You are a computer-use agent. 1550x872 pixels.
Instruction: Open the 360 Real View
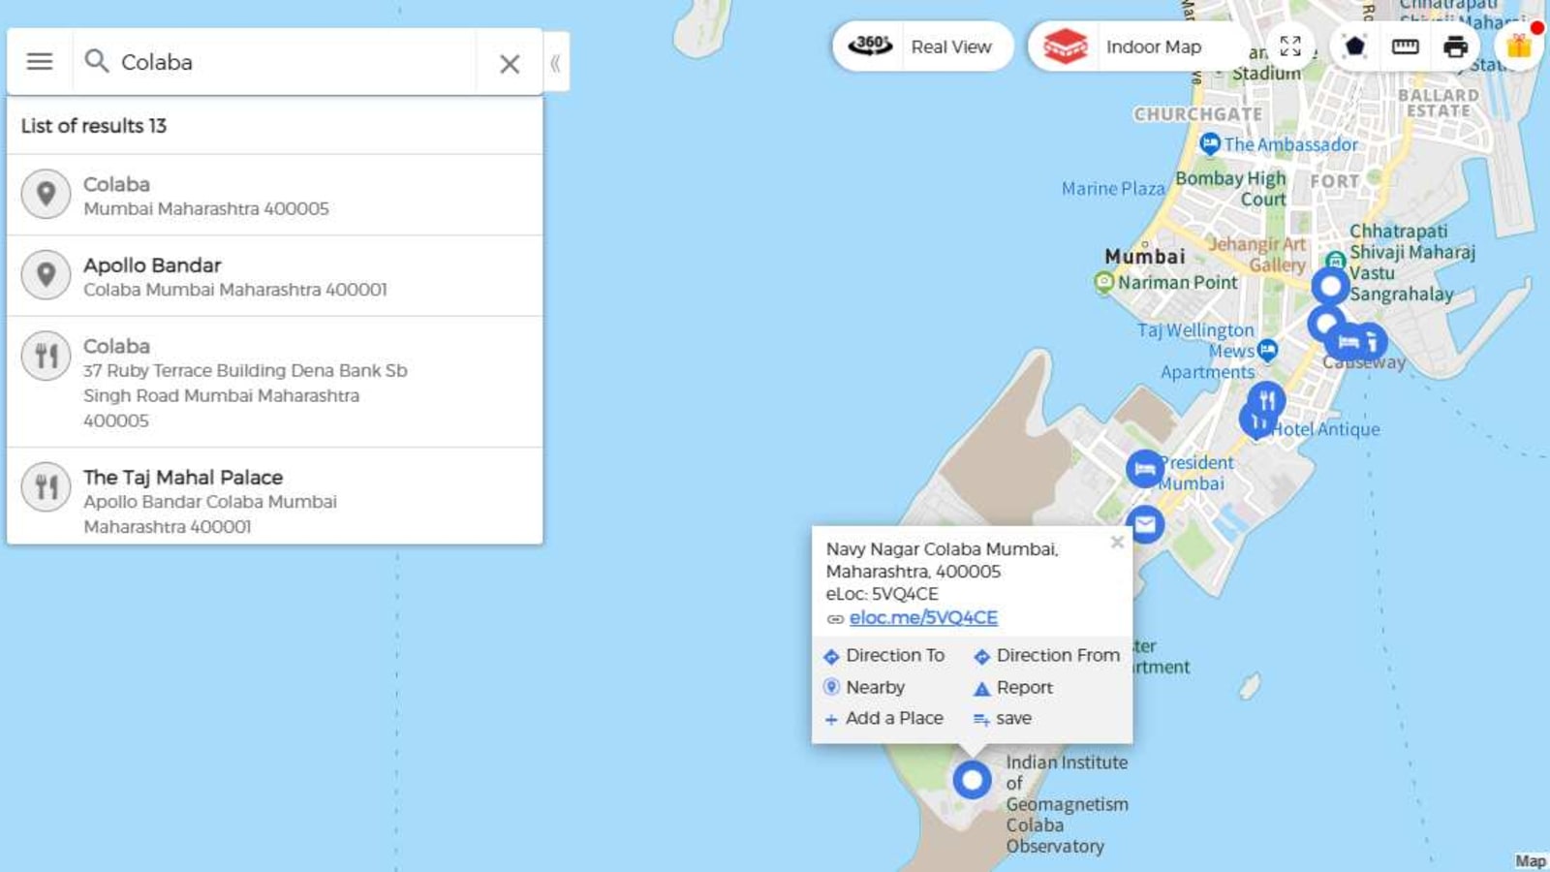click(x=922, y=47)
